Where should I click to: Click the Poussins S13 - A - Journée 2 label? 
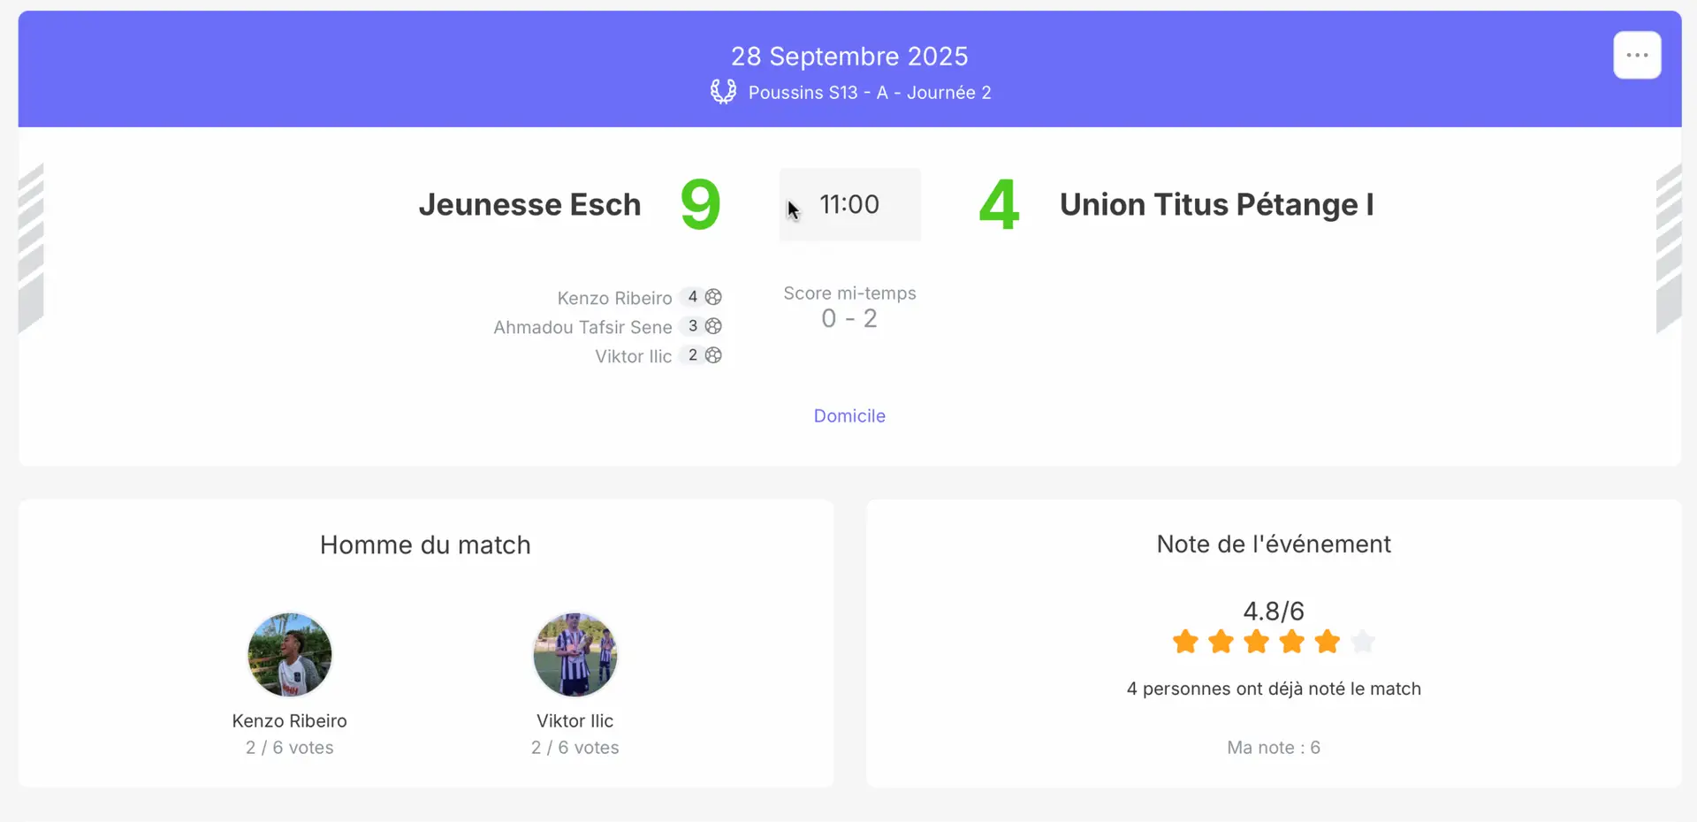[870, 93]
